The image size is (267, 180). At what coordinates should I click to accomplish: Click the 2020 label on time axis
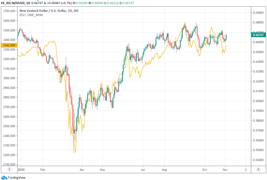[x=21, y=169]
